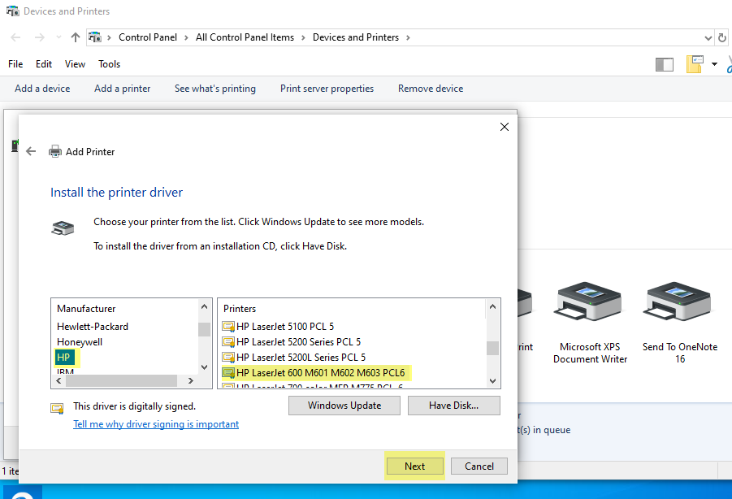Open the recent locations dropdown
Image resolution: width=732 pixels, height=499 pixels.
(x=58, y=37)
